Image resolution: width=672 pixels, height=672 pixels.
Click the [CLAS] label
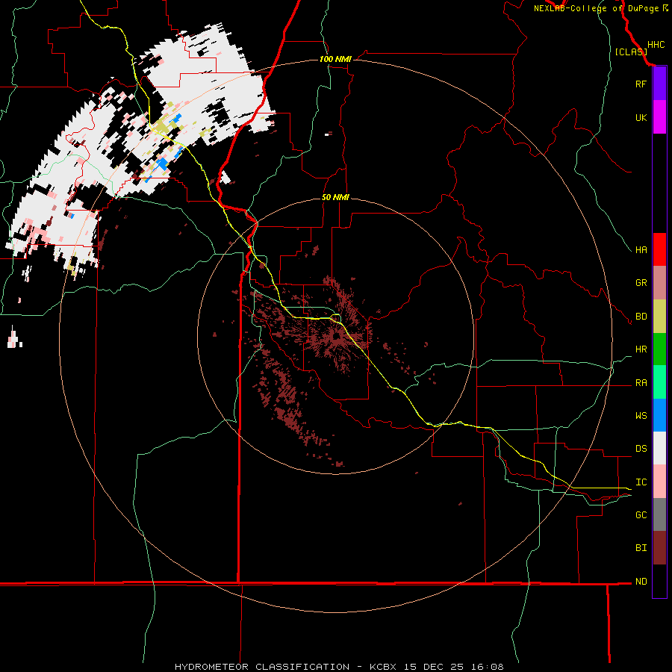point(631,52)
